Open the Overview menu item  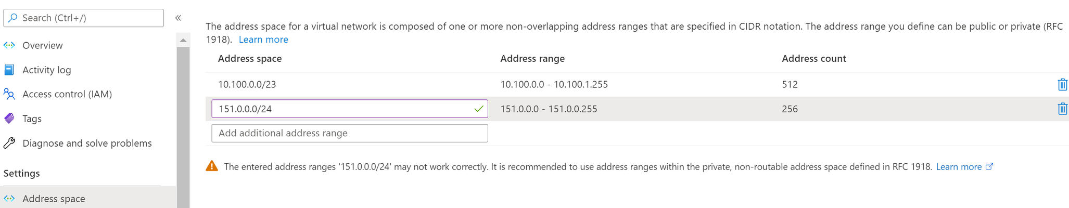pos(43,45)
